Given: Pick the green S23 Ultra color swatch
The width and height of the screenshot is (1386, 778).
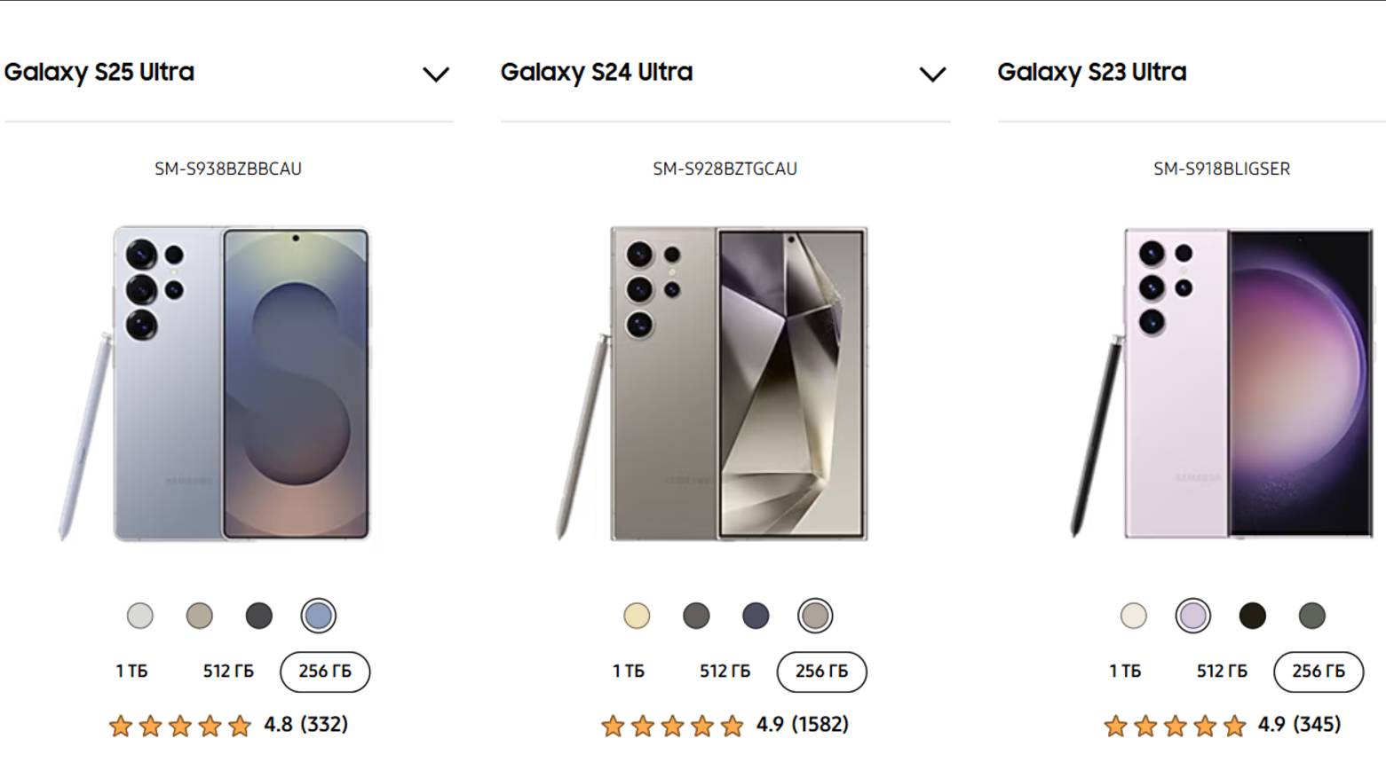Looking at the screenshot, I should [x=1311, y=616].
